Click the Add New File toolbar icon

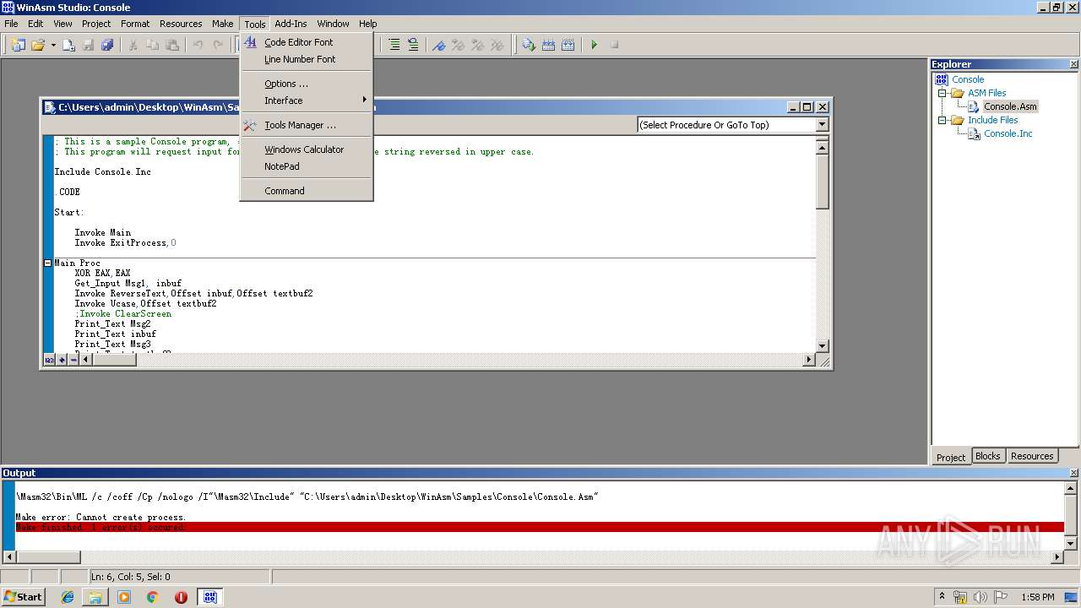69,45
